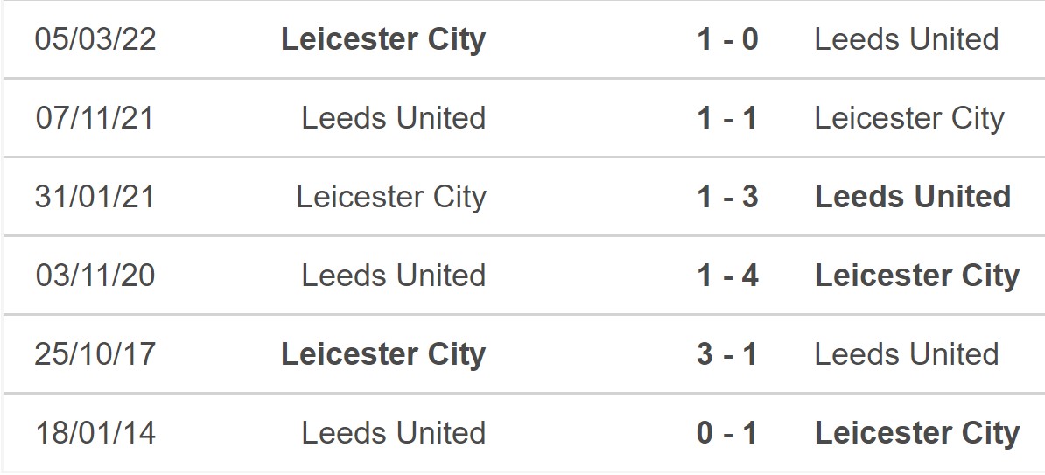1045x475 pixels.
Task: Select bold Leeds United in the 31/01/21 row
Action: 913,197
